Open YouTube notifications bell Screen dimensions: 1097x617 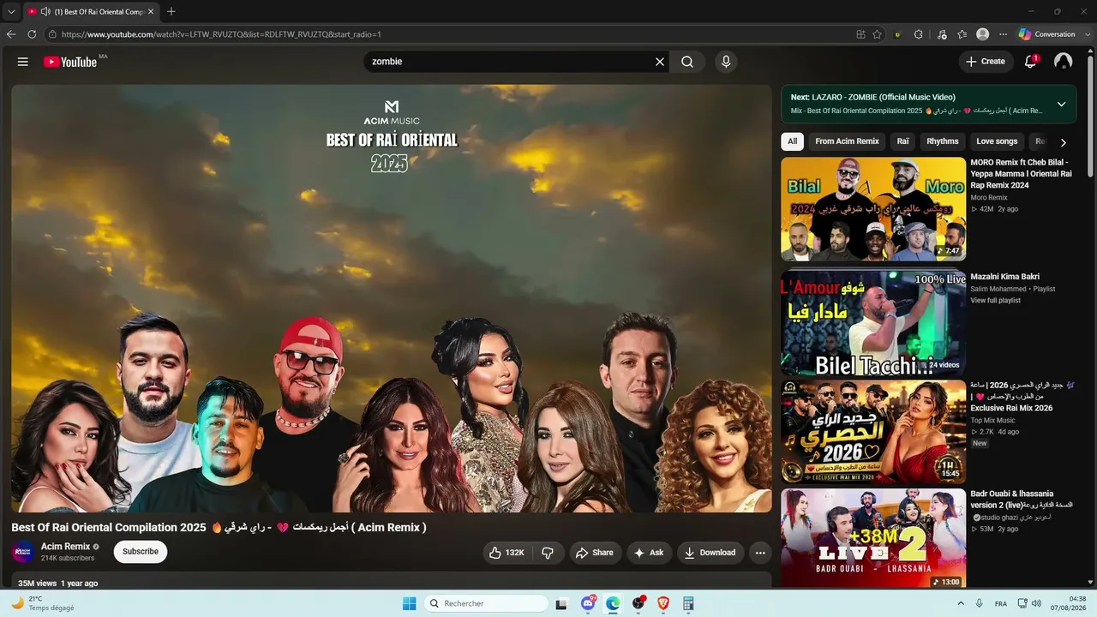[1031, 62]
